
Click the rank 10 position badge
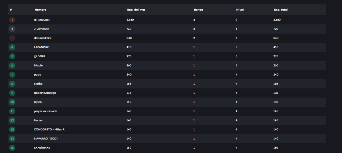pyautogui.click(x=12, y=102)
